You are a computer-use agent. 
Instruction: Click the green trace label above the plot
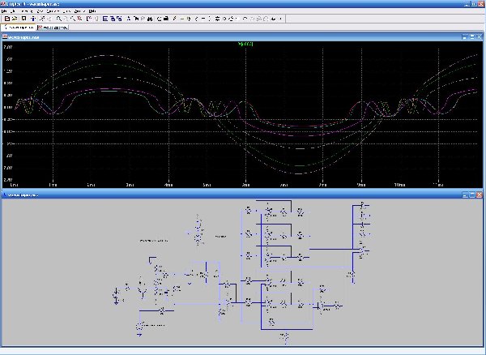[245, 44]
